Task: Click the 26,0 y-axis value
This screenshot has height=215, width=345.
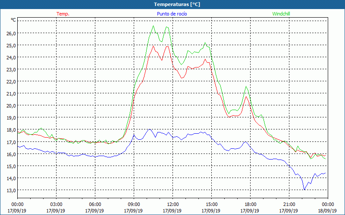Action: (12, 34)
